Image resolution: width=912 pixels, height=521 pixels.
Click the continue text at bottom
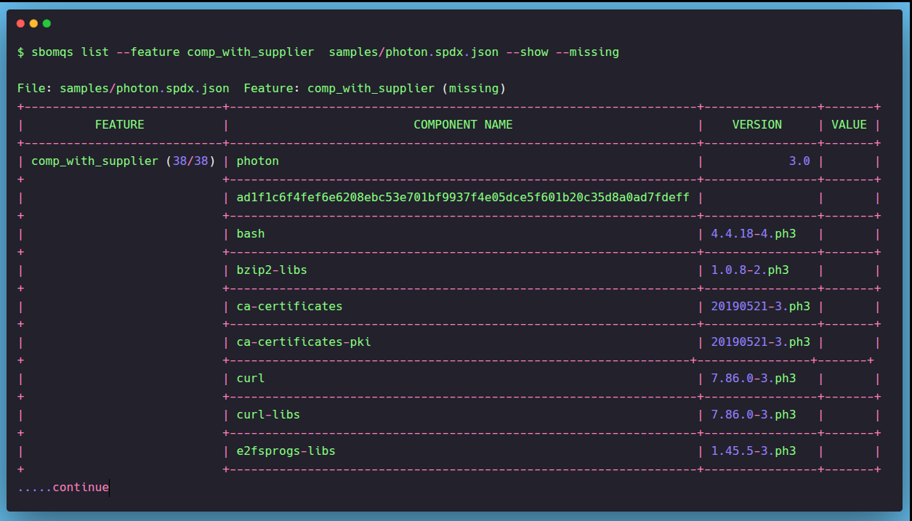80,488
